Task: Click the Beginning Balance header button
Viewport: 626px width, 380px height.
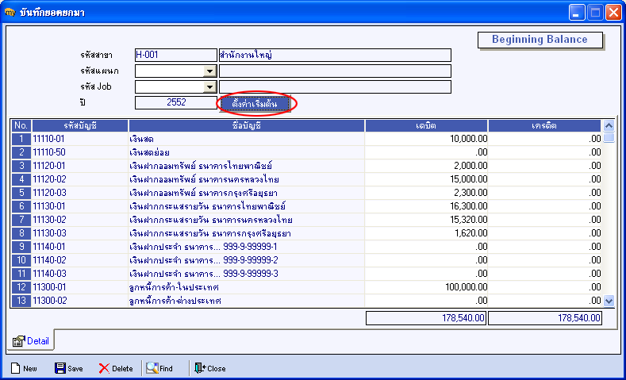Action: (540, 40)
